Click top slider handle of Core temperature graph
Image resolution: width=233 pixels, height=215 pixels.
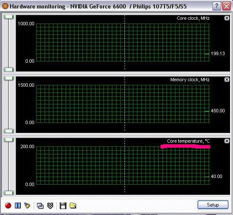(x=9, y=140)
